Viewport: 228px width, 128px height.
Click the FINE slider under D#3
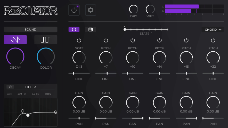(x=79, y=73)
